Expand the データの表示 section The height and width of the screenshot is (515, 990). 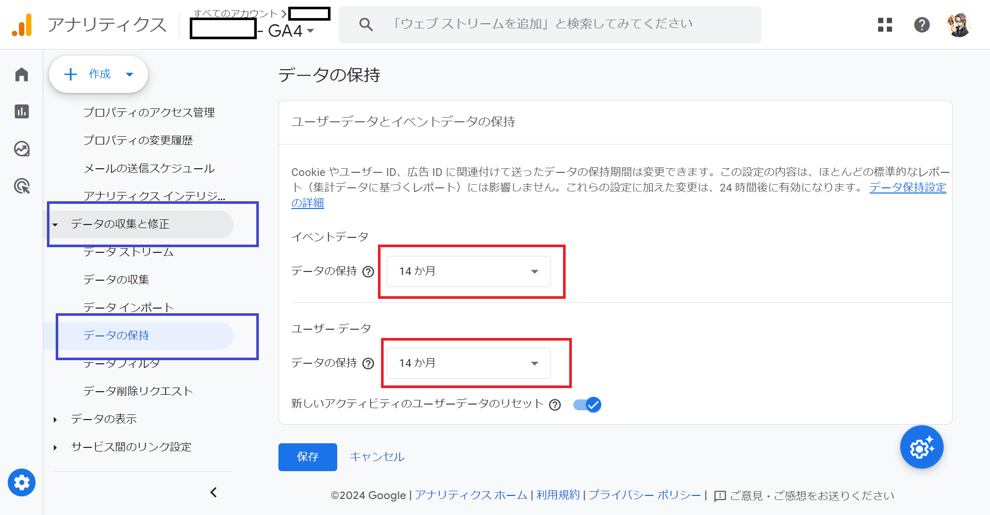click(55, 420)
